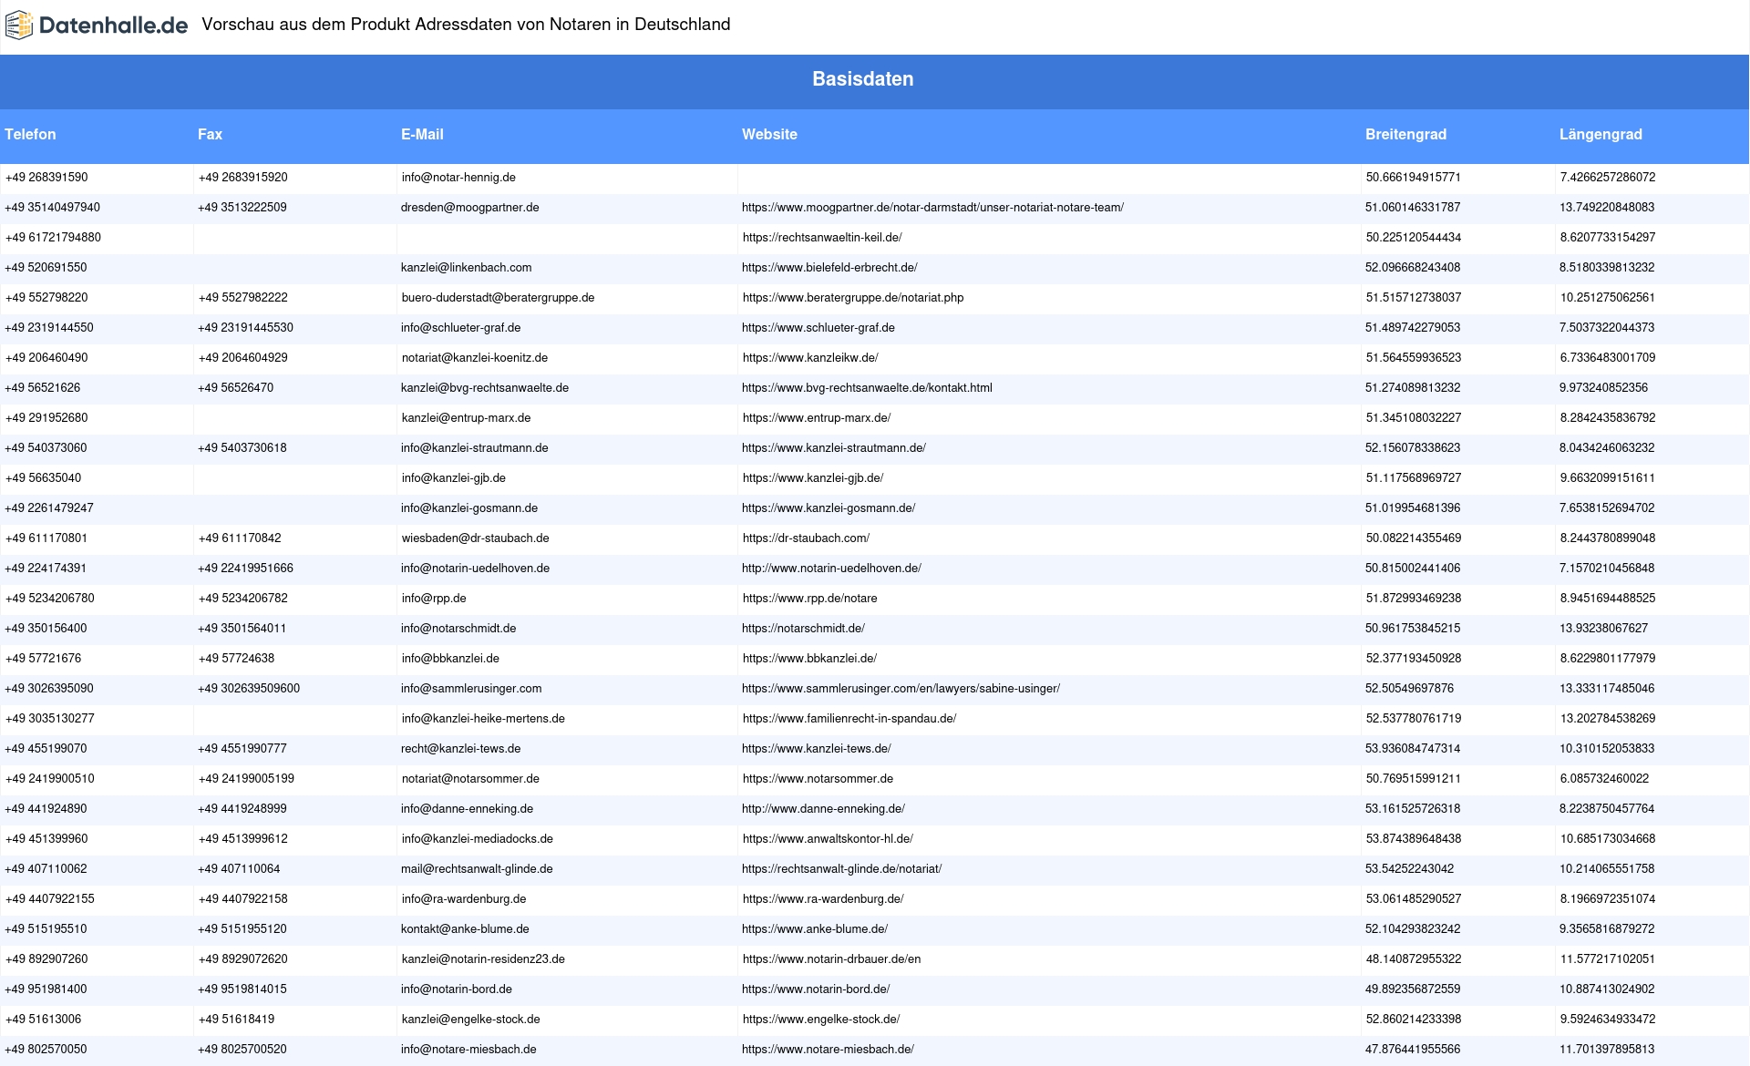
Task: Select phone number +49 407110062
Action: pos(46,869)
